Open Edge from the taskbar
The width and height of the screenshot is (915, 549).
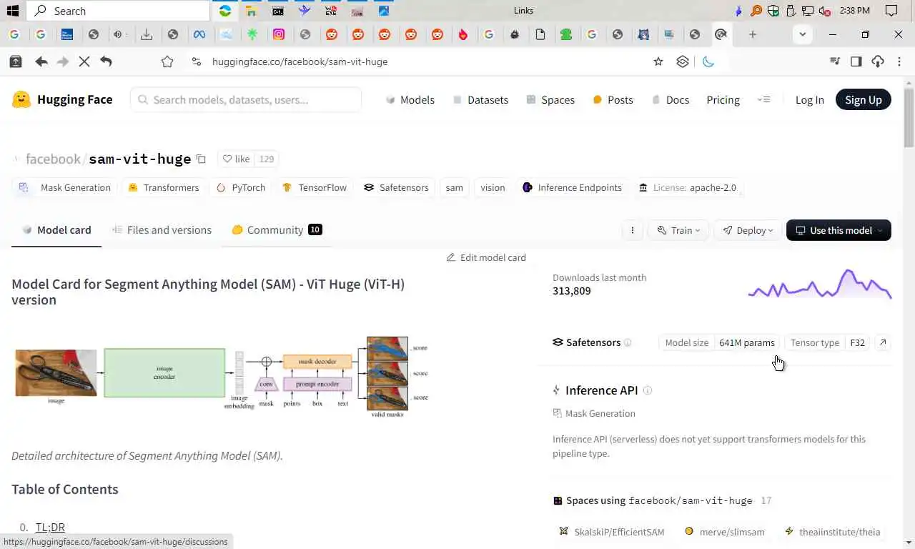pyautogui.click(x=225, y=11)
